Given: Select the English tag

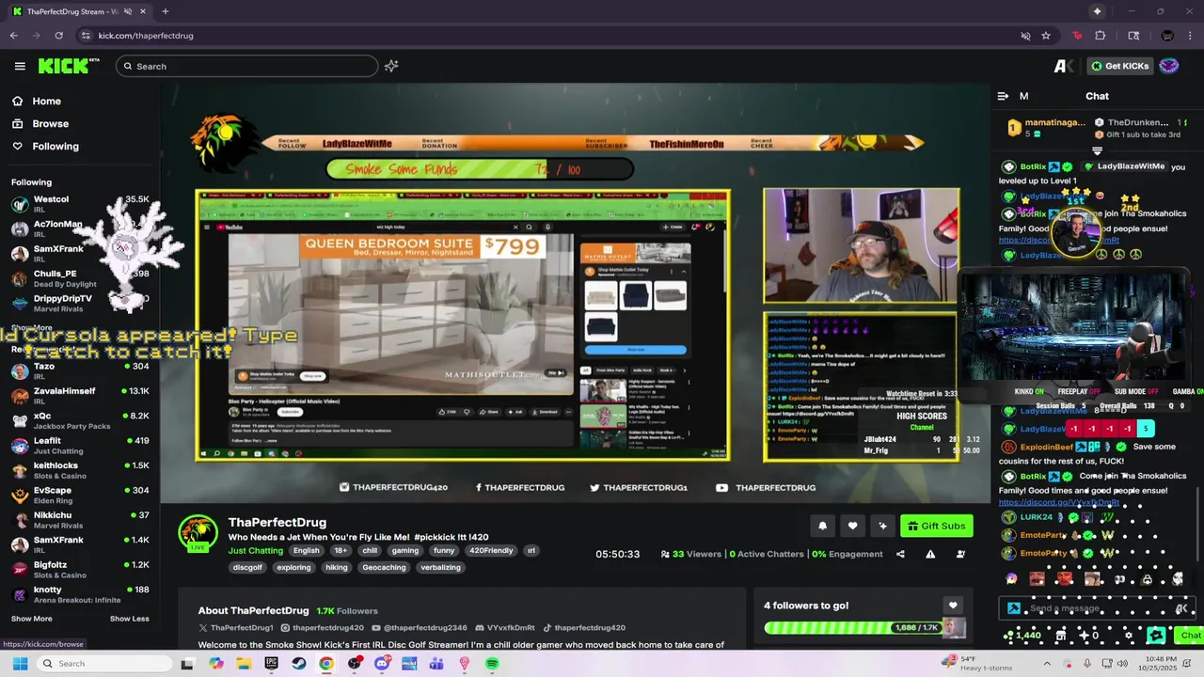Looking at the screenshot, I should click(306, 551).
